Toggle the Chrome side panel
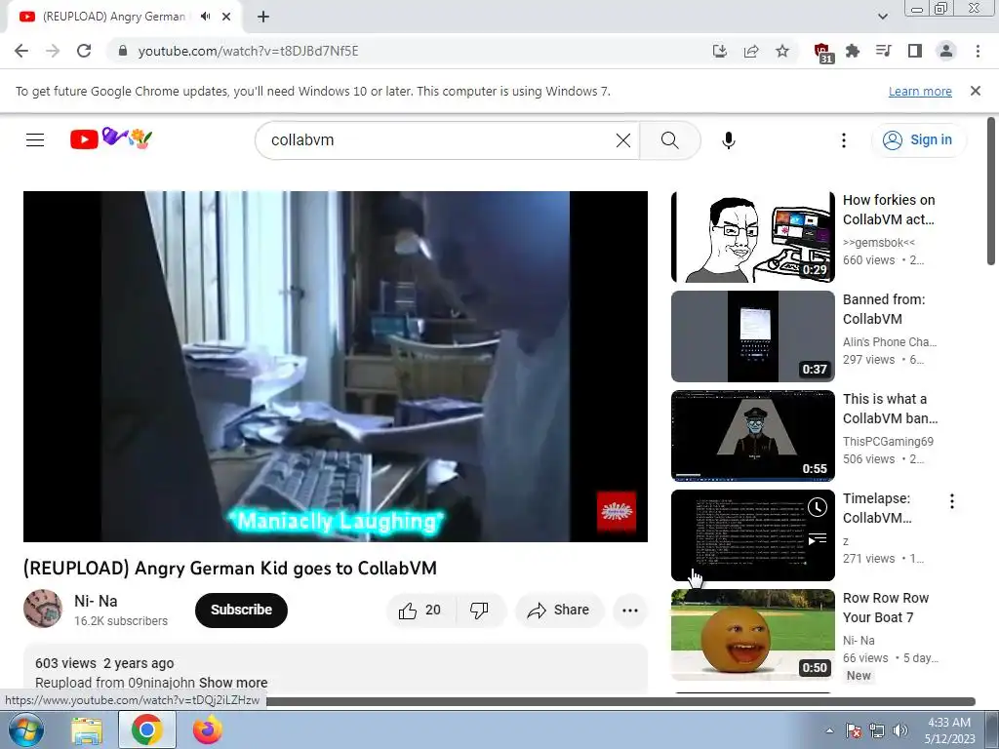This screenshot has width=999, height=749. (x=915, y=51)
